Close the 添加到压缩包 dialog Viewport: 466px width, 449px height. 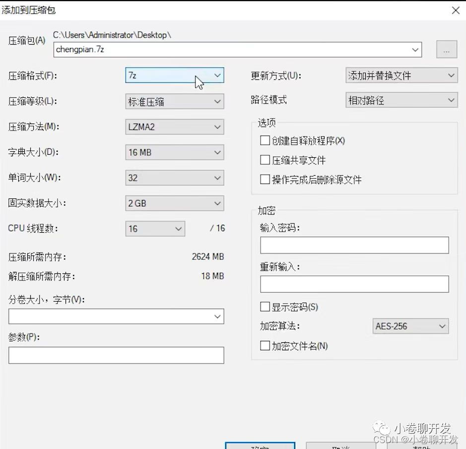pyautogui.click(x=456, y=10)
